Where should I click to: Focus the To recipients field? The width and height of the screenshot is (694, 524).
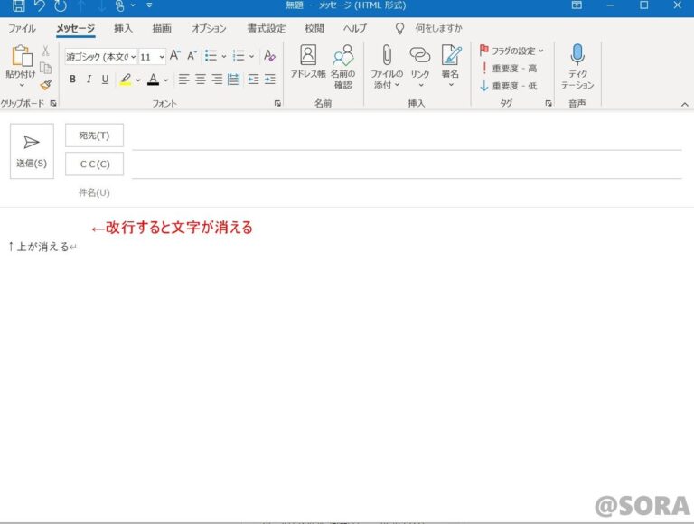coord(407,138)
